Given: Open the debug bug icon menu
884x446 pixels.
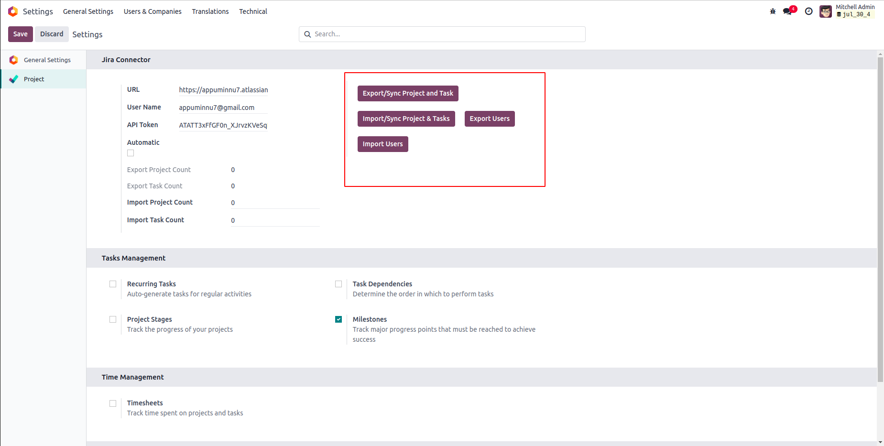Looking at the screenshot, I should [x=773, y=11].
